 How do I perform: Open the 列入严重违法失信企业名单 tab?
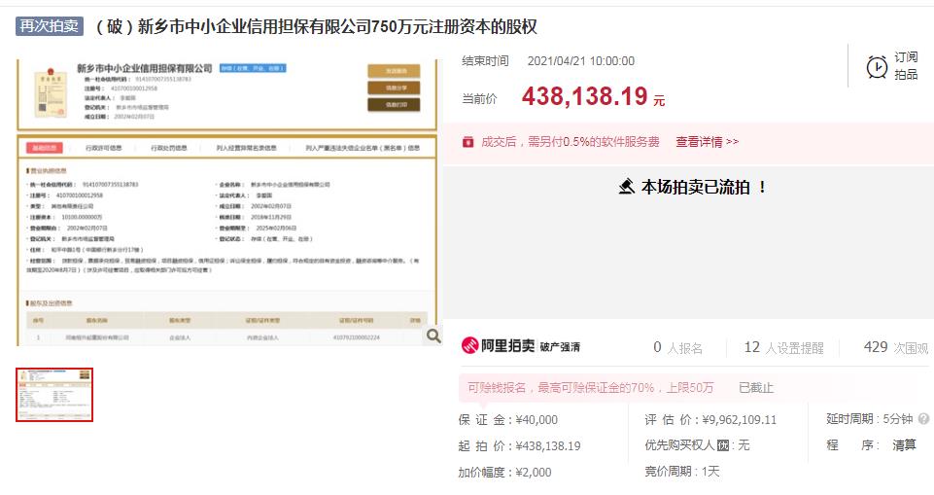(x=363, y=148)
